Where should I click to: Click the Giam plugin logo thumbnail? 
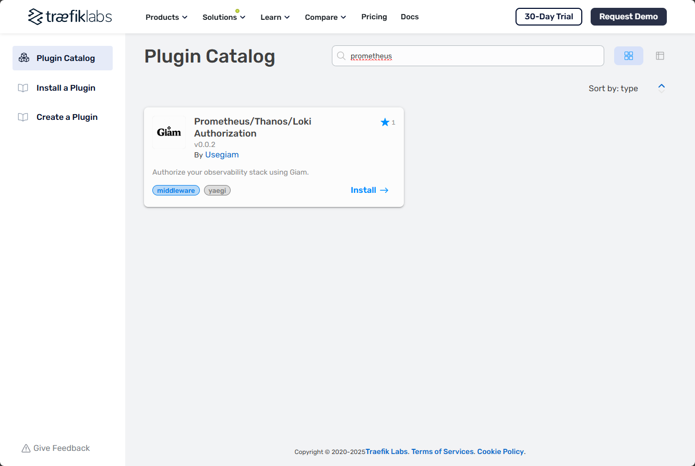[169, 132]
